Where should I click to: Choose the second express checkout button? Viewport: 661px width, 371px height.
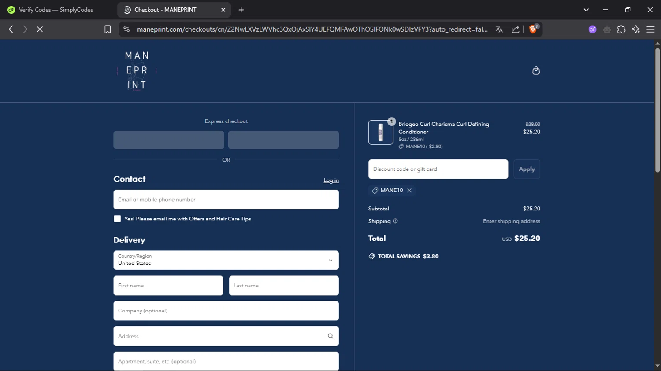pos(283,140)
